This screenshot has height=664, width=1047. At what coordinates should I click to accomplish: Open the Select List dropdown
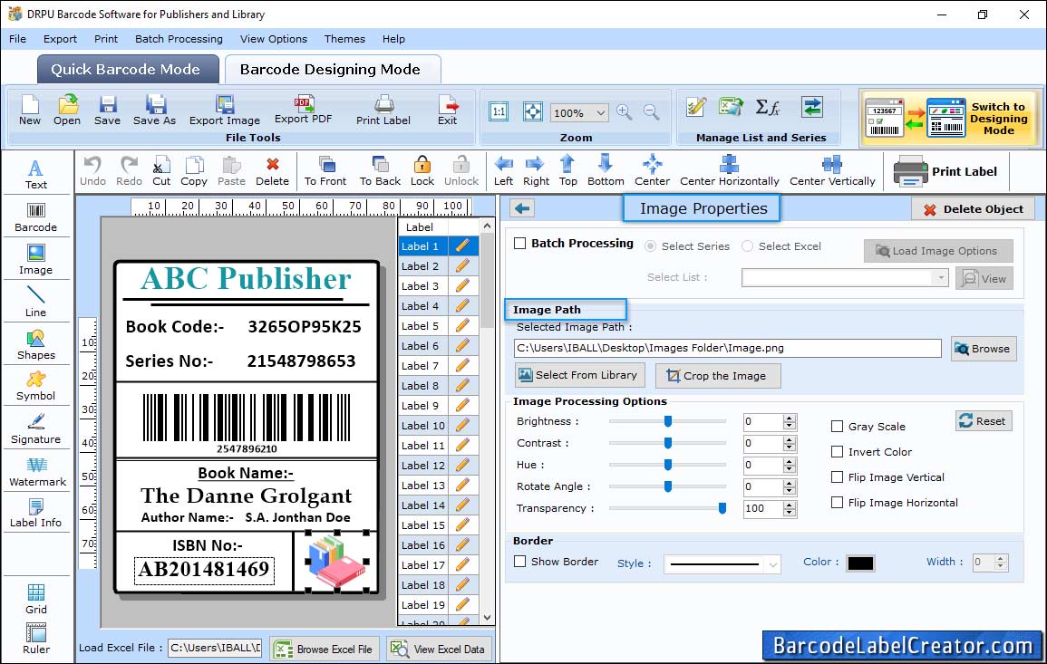pyautogui.click(x=940, y=277)
